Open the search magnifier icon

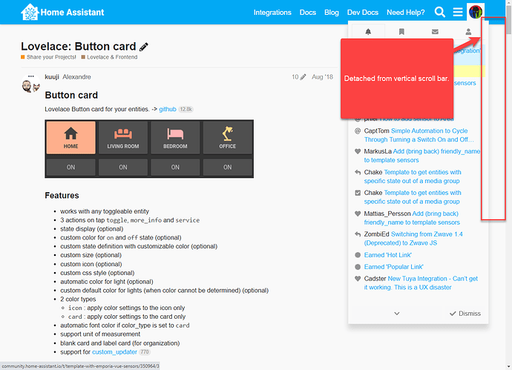pos(440,13)
